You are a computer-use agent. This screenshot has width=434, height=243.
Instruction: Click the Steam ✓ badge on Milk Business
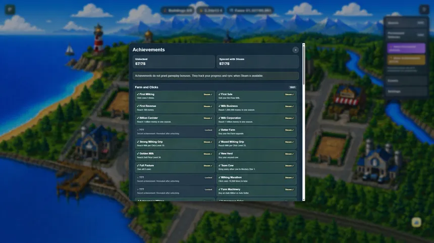pyautogui.click(x=289, y=106)
